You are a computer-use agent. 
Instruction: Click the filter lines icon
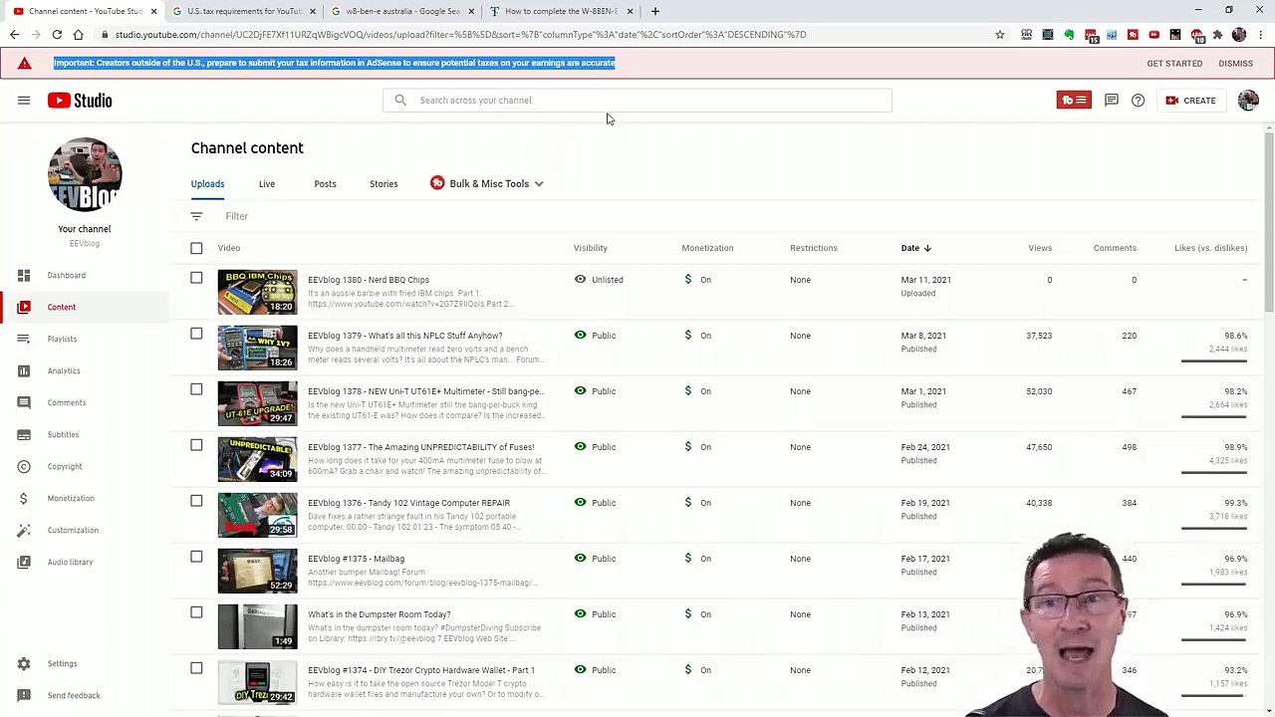[196, 216]
